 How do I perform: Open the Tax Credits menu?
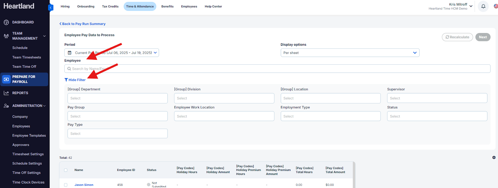coord(110,7)
